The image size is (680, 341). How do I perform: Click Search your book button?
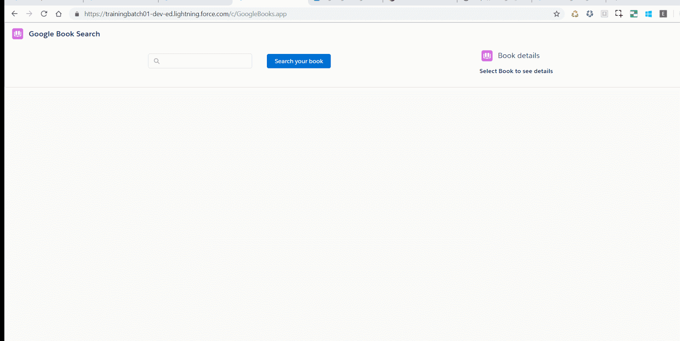[299, 61]
